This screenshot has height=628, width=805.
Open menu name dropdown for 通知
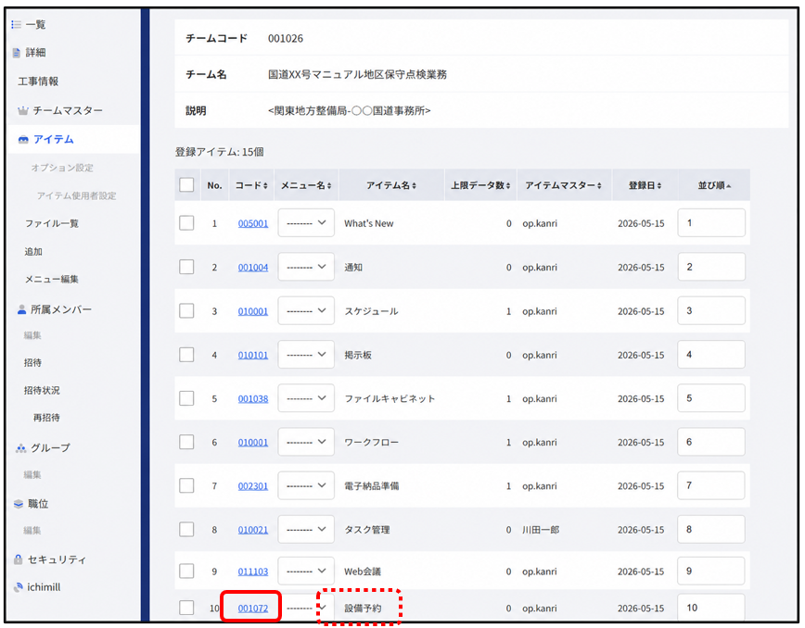pyautogui.click(x=306, y=267)
